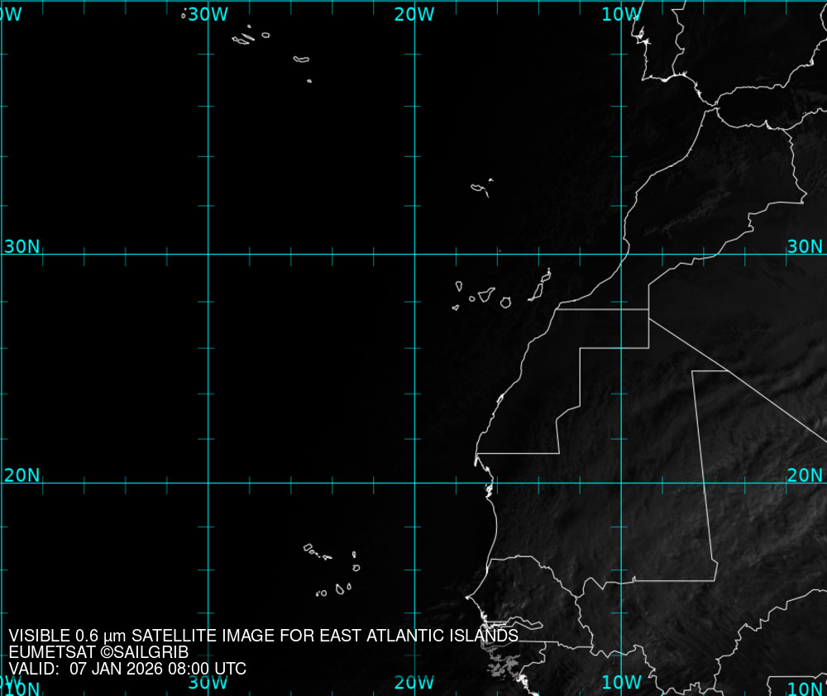Click the 20W longitude label at bottom edge
Screen dimensions: 827x696
tap(414, 682)
